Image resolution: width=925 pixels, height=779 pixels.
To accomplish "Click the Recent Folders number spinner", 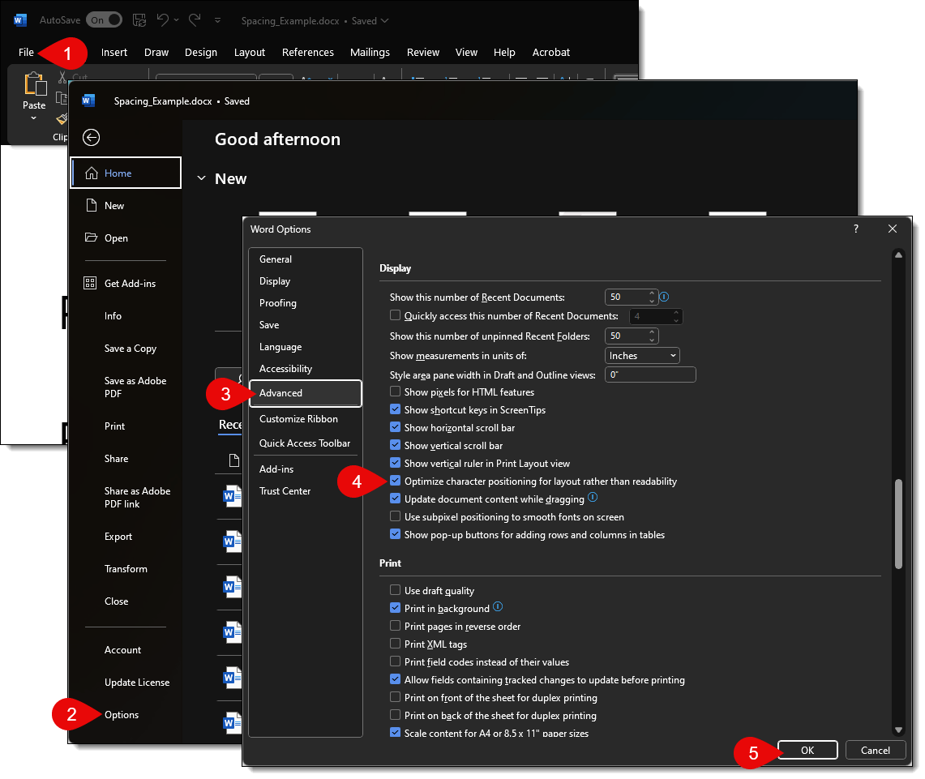I will (x=652, y=336).
